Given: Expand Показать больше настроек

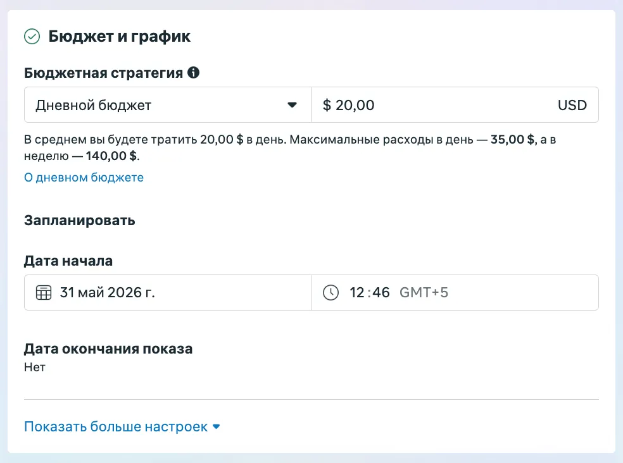Looking at the screenshot, I should coord(122,426).
